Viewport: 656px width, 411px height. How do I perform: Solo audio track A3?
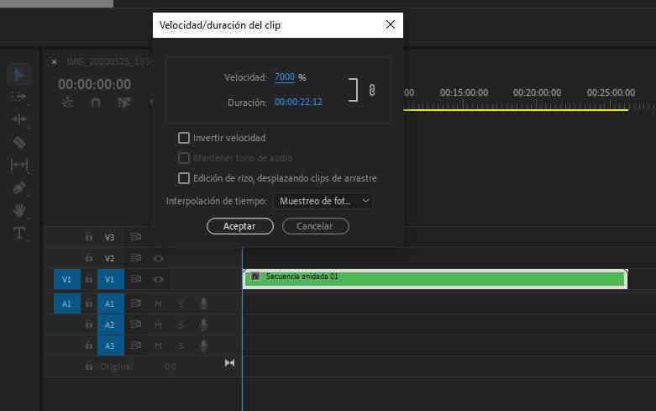tap(181, 346)
